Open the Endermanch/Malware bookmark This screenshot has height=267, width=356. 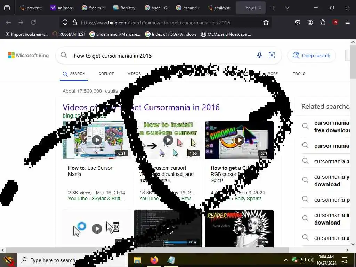click(x=115, y=34)
